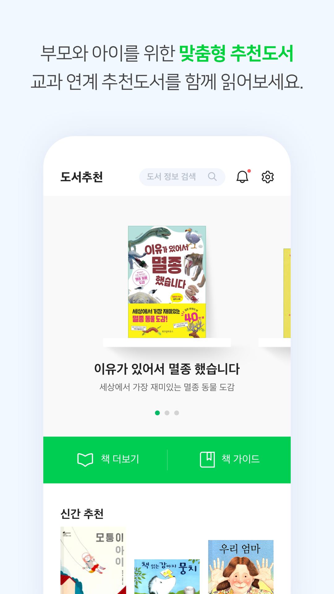The height and width of the screenshot is (594, 334).
Task: Tap the 이유가 있어서 멸종했습니다 book cover
Action: 167,282
